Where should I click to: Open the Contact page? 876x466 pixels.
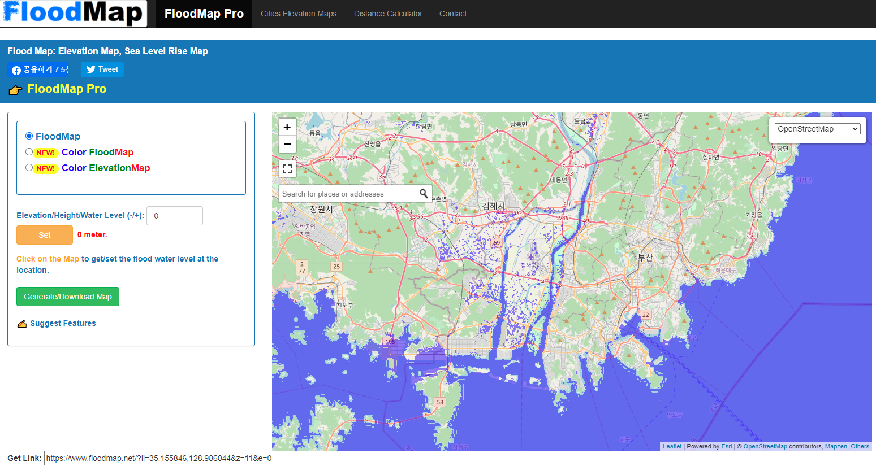point(452,14)
